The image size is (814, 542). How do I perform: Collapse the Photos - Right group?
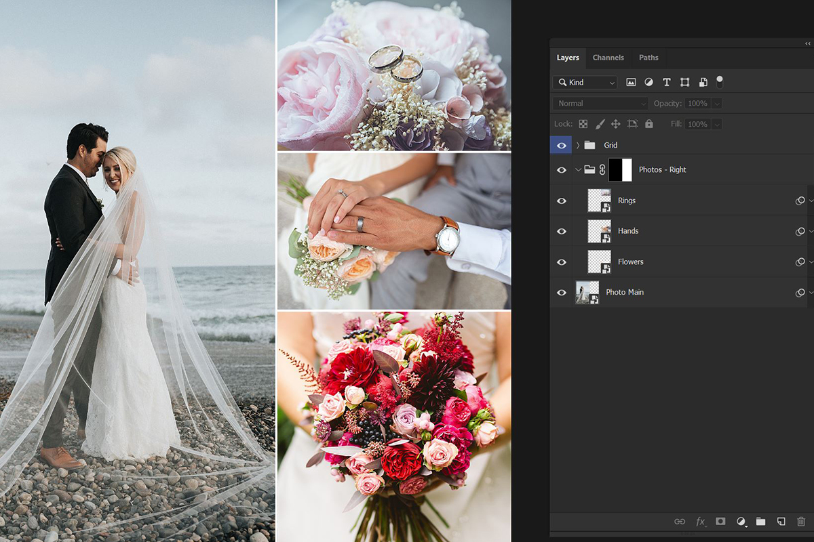[578, 169]
